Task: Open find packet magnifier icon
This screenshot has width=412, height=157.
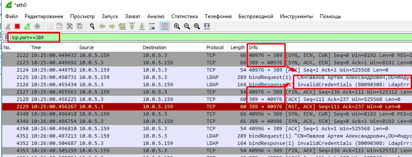Action: coord(92,26)
